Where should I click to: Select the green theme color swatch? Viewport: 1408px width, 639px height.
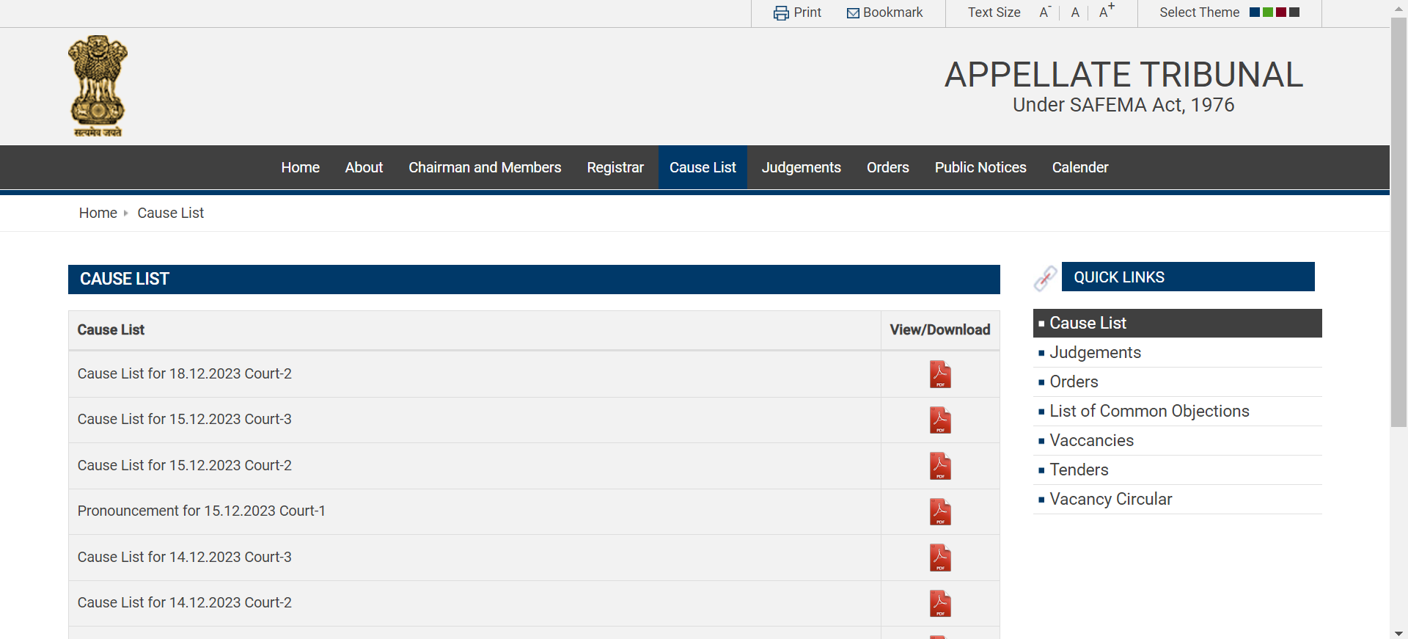point(1268,12)
